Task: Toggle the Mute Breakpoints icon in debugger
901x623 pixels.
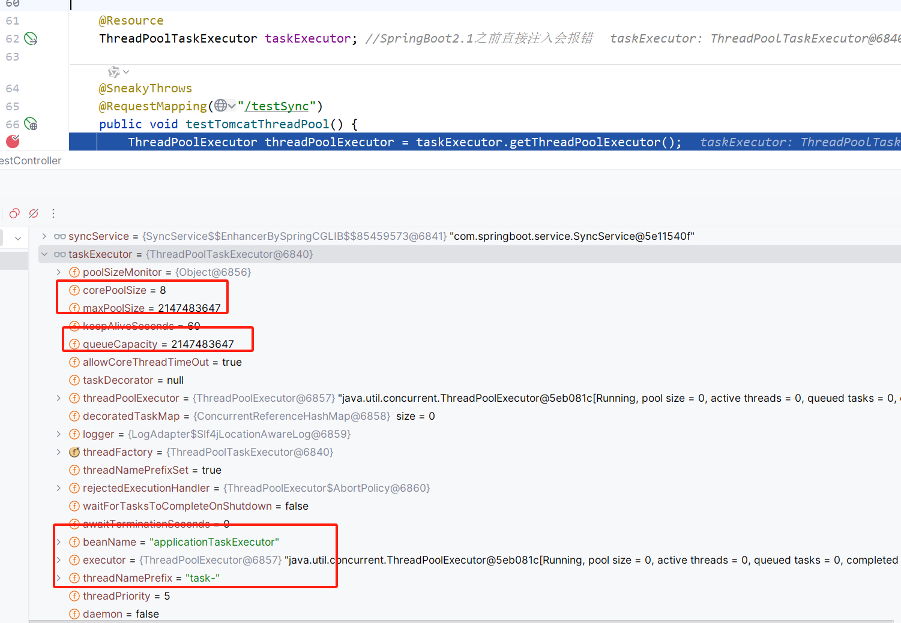Action: tap(14, 213)
